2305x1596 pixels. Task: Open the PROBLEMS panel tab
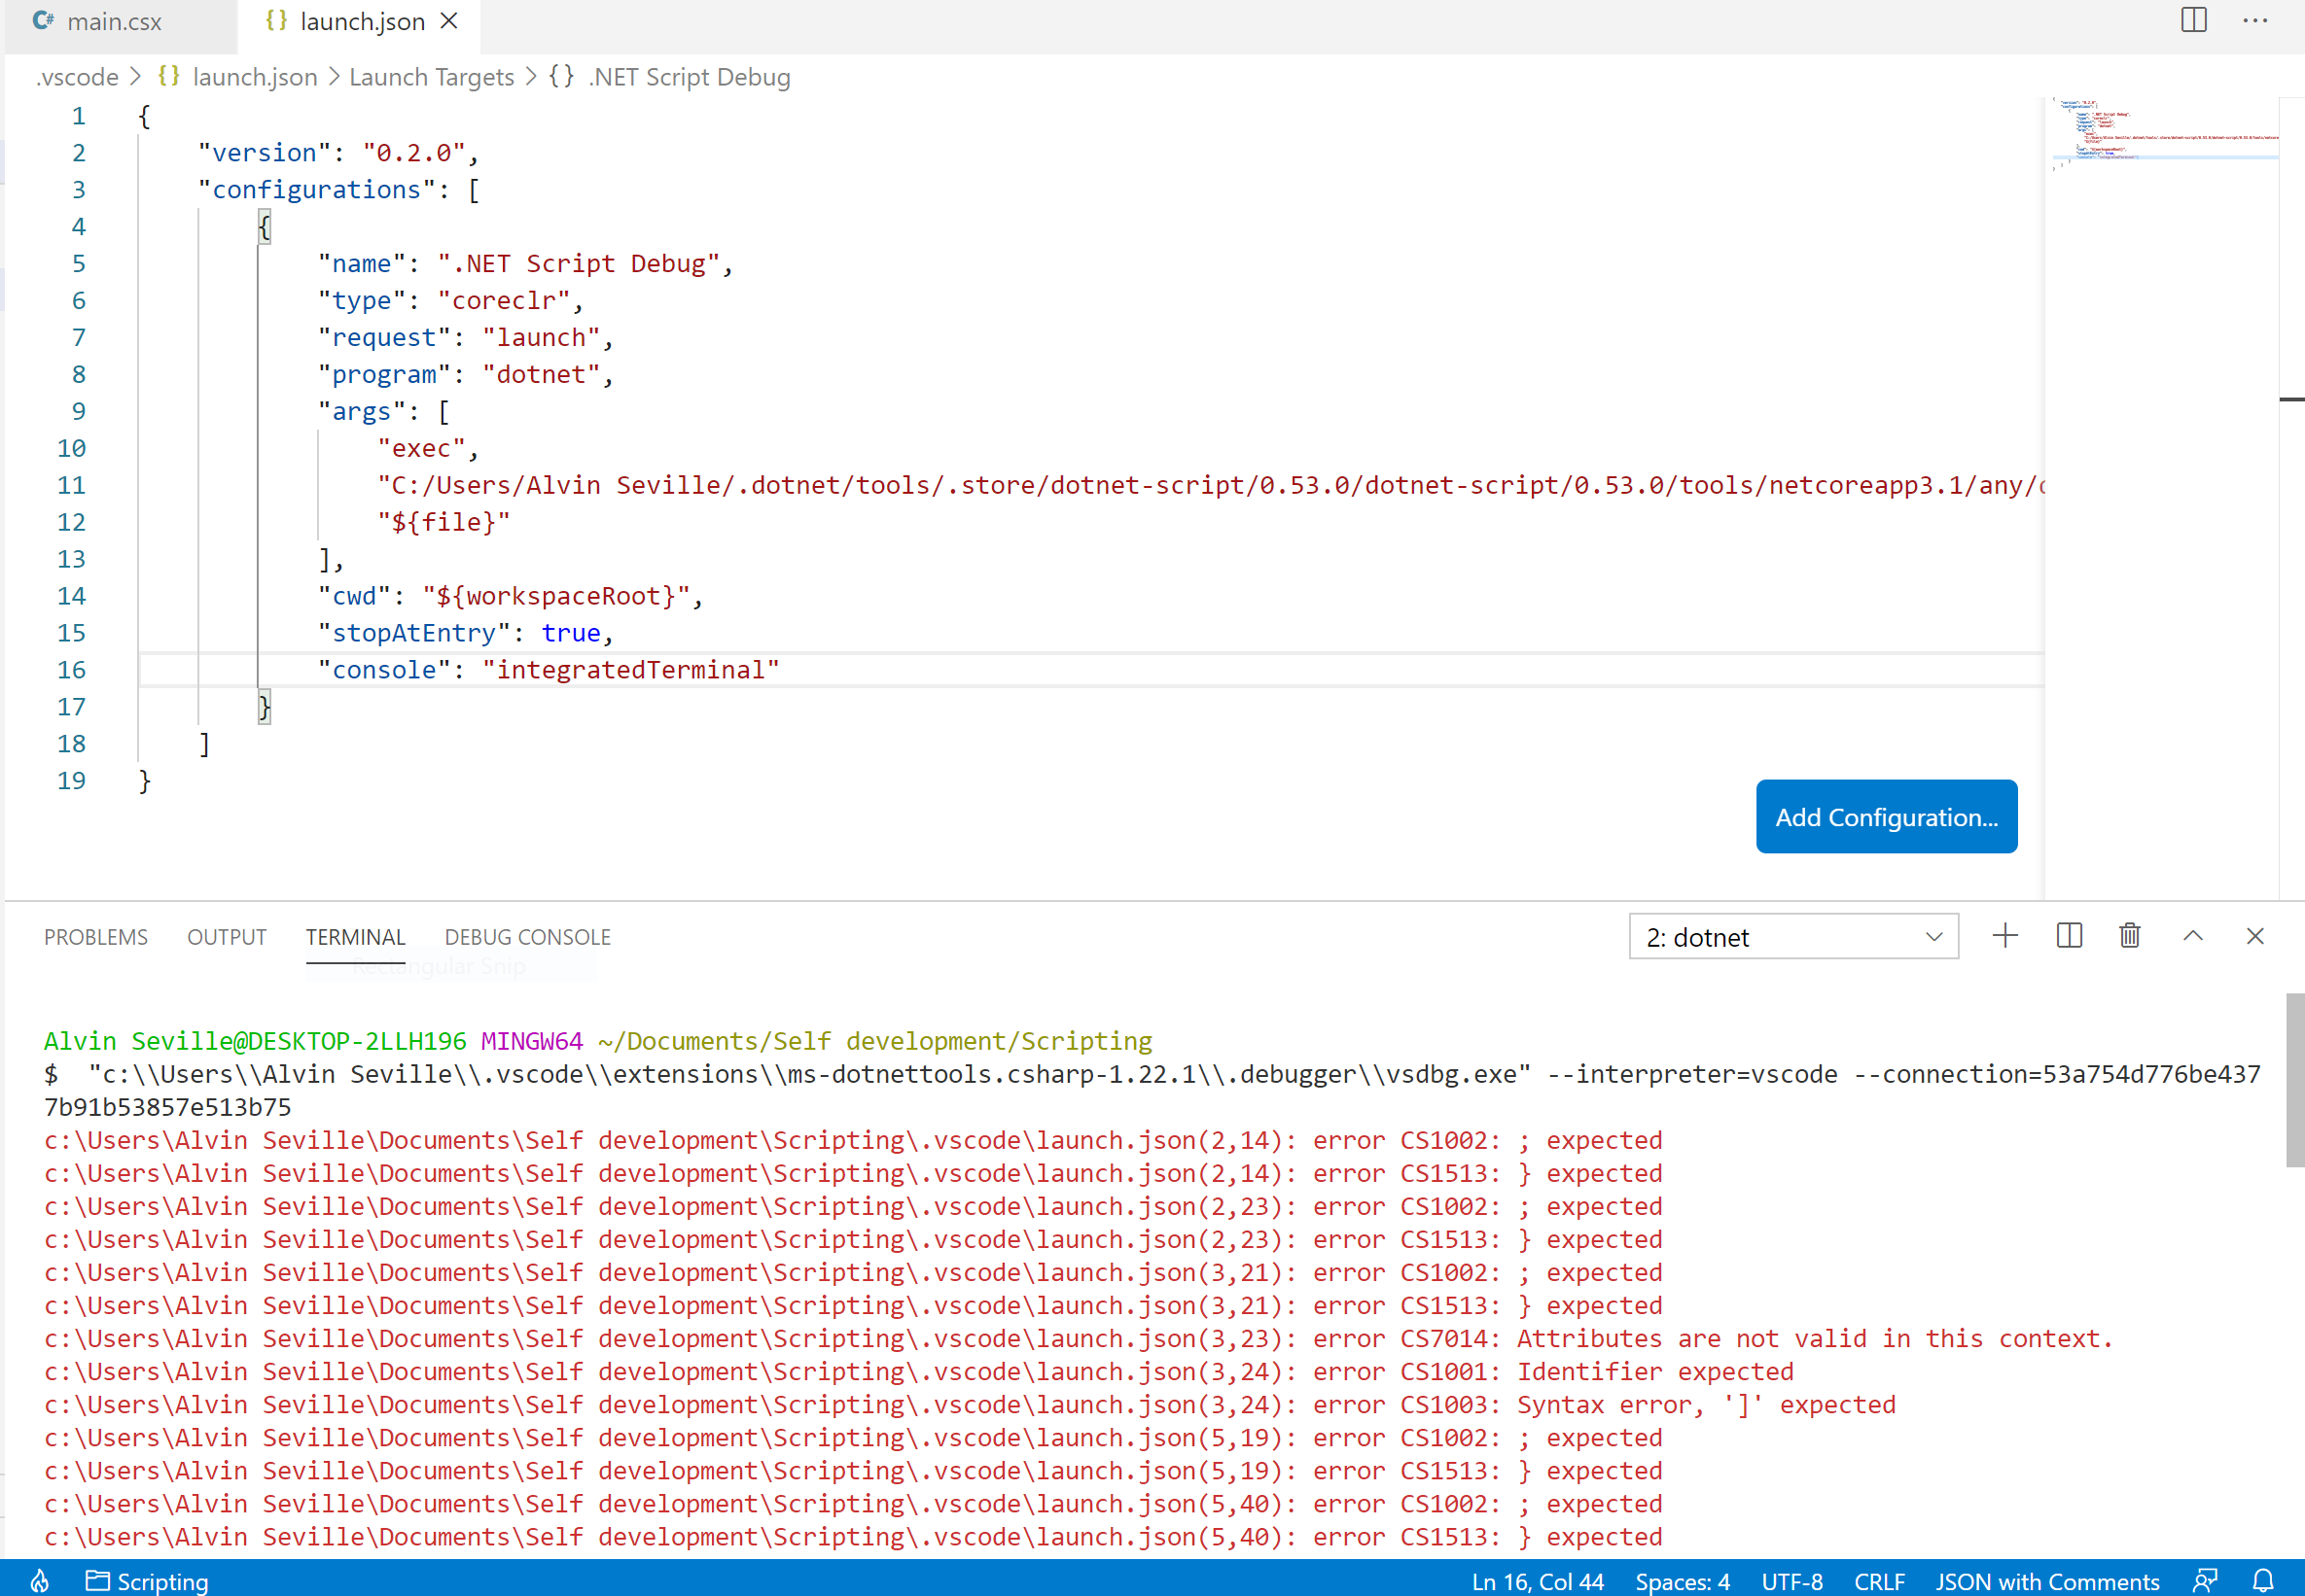95,937
